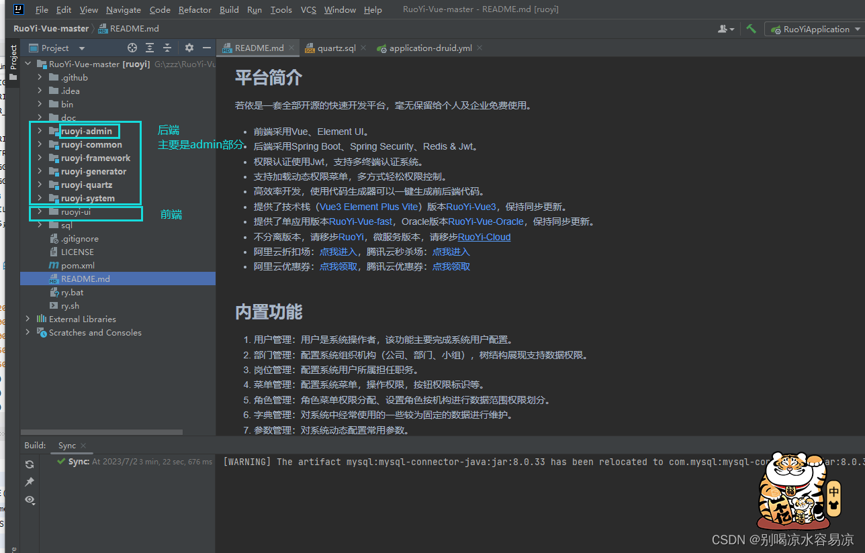The height and width of the screenshot is (553, 865).
Task: Click Expand All icon in Project panel
Action: point(150,48)
